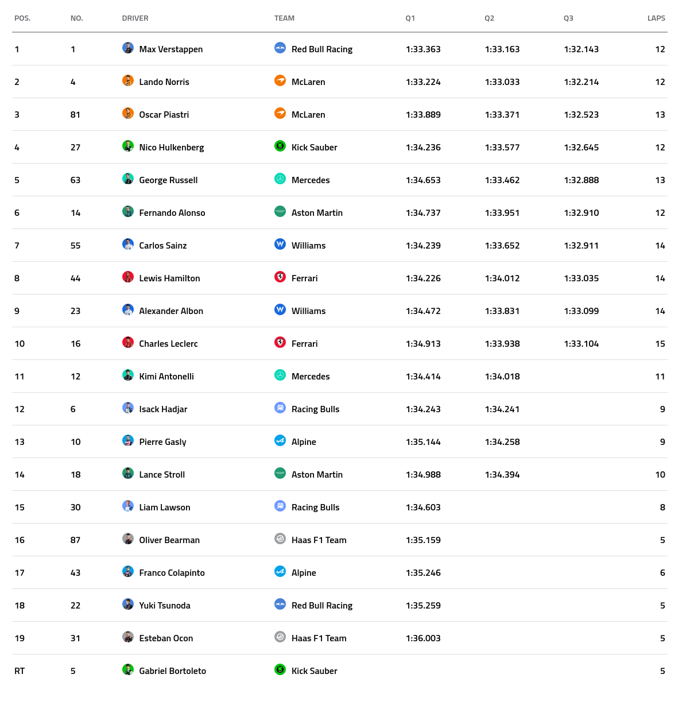Click Max Verstappen's driver avatar
694x709 pixels.
pyautogui.click(x=128, y=48)
